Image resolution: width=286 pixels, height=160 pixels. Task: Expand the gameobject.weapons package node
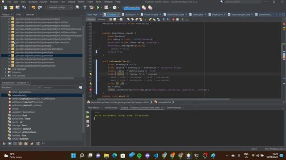[9, 42]
